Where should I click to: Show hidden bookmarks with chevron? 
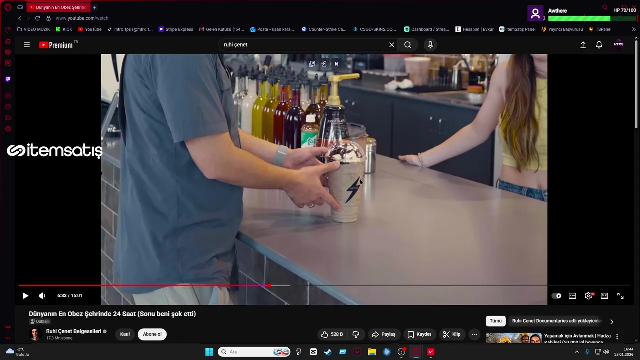(634, 29)
